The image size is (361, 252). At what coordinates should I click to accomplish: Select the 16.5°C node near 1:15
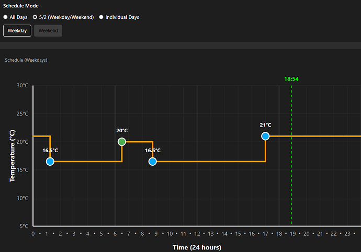point(50,162)
